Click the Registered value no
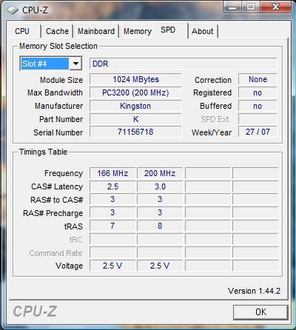This screenshot has width=296, height=330. click(258, 92)
